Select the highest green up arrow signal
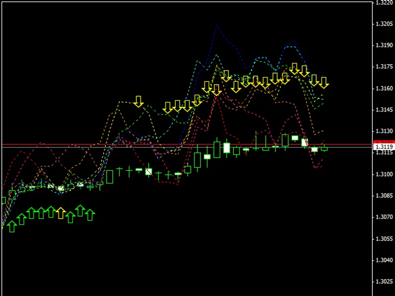This screenshot has width=395, height=296. tap(80, 211)
